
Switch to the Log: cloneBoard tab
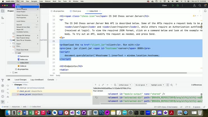coord(37,80)
